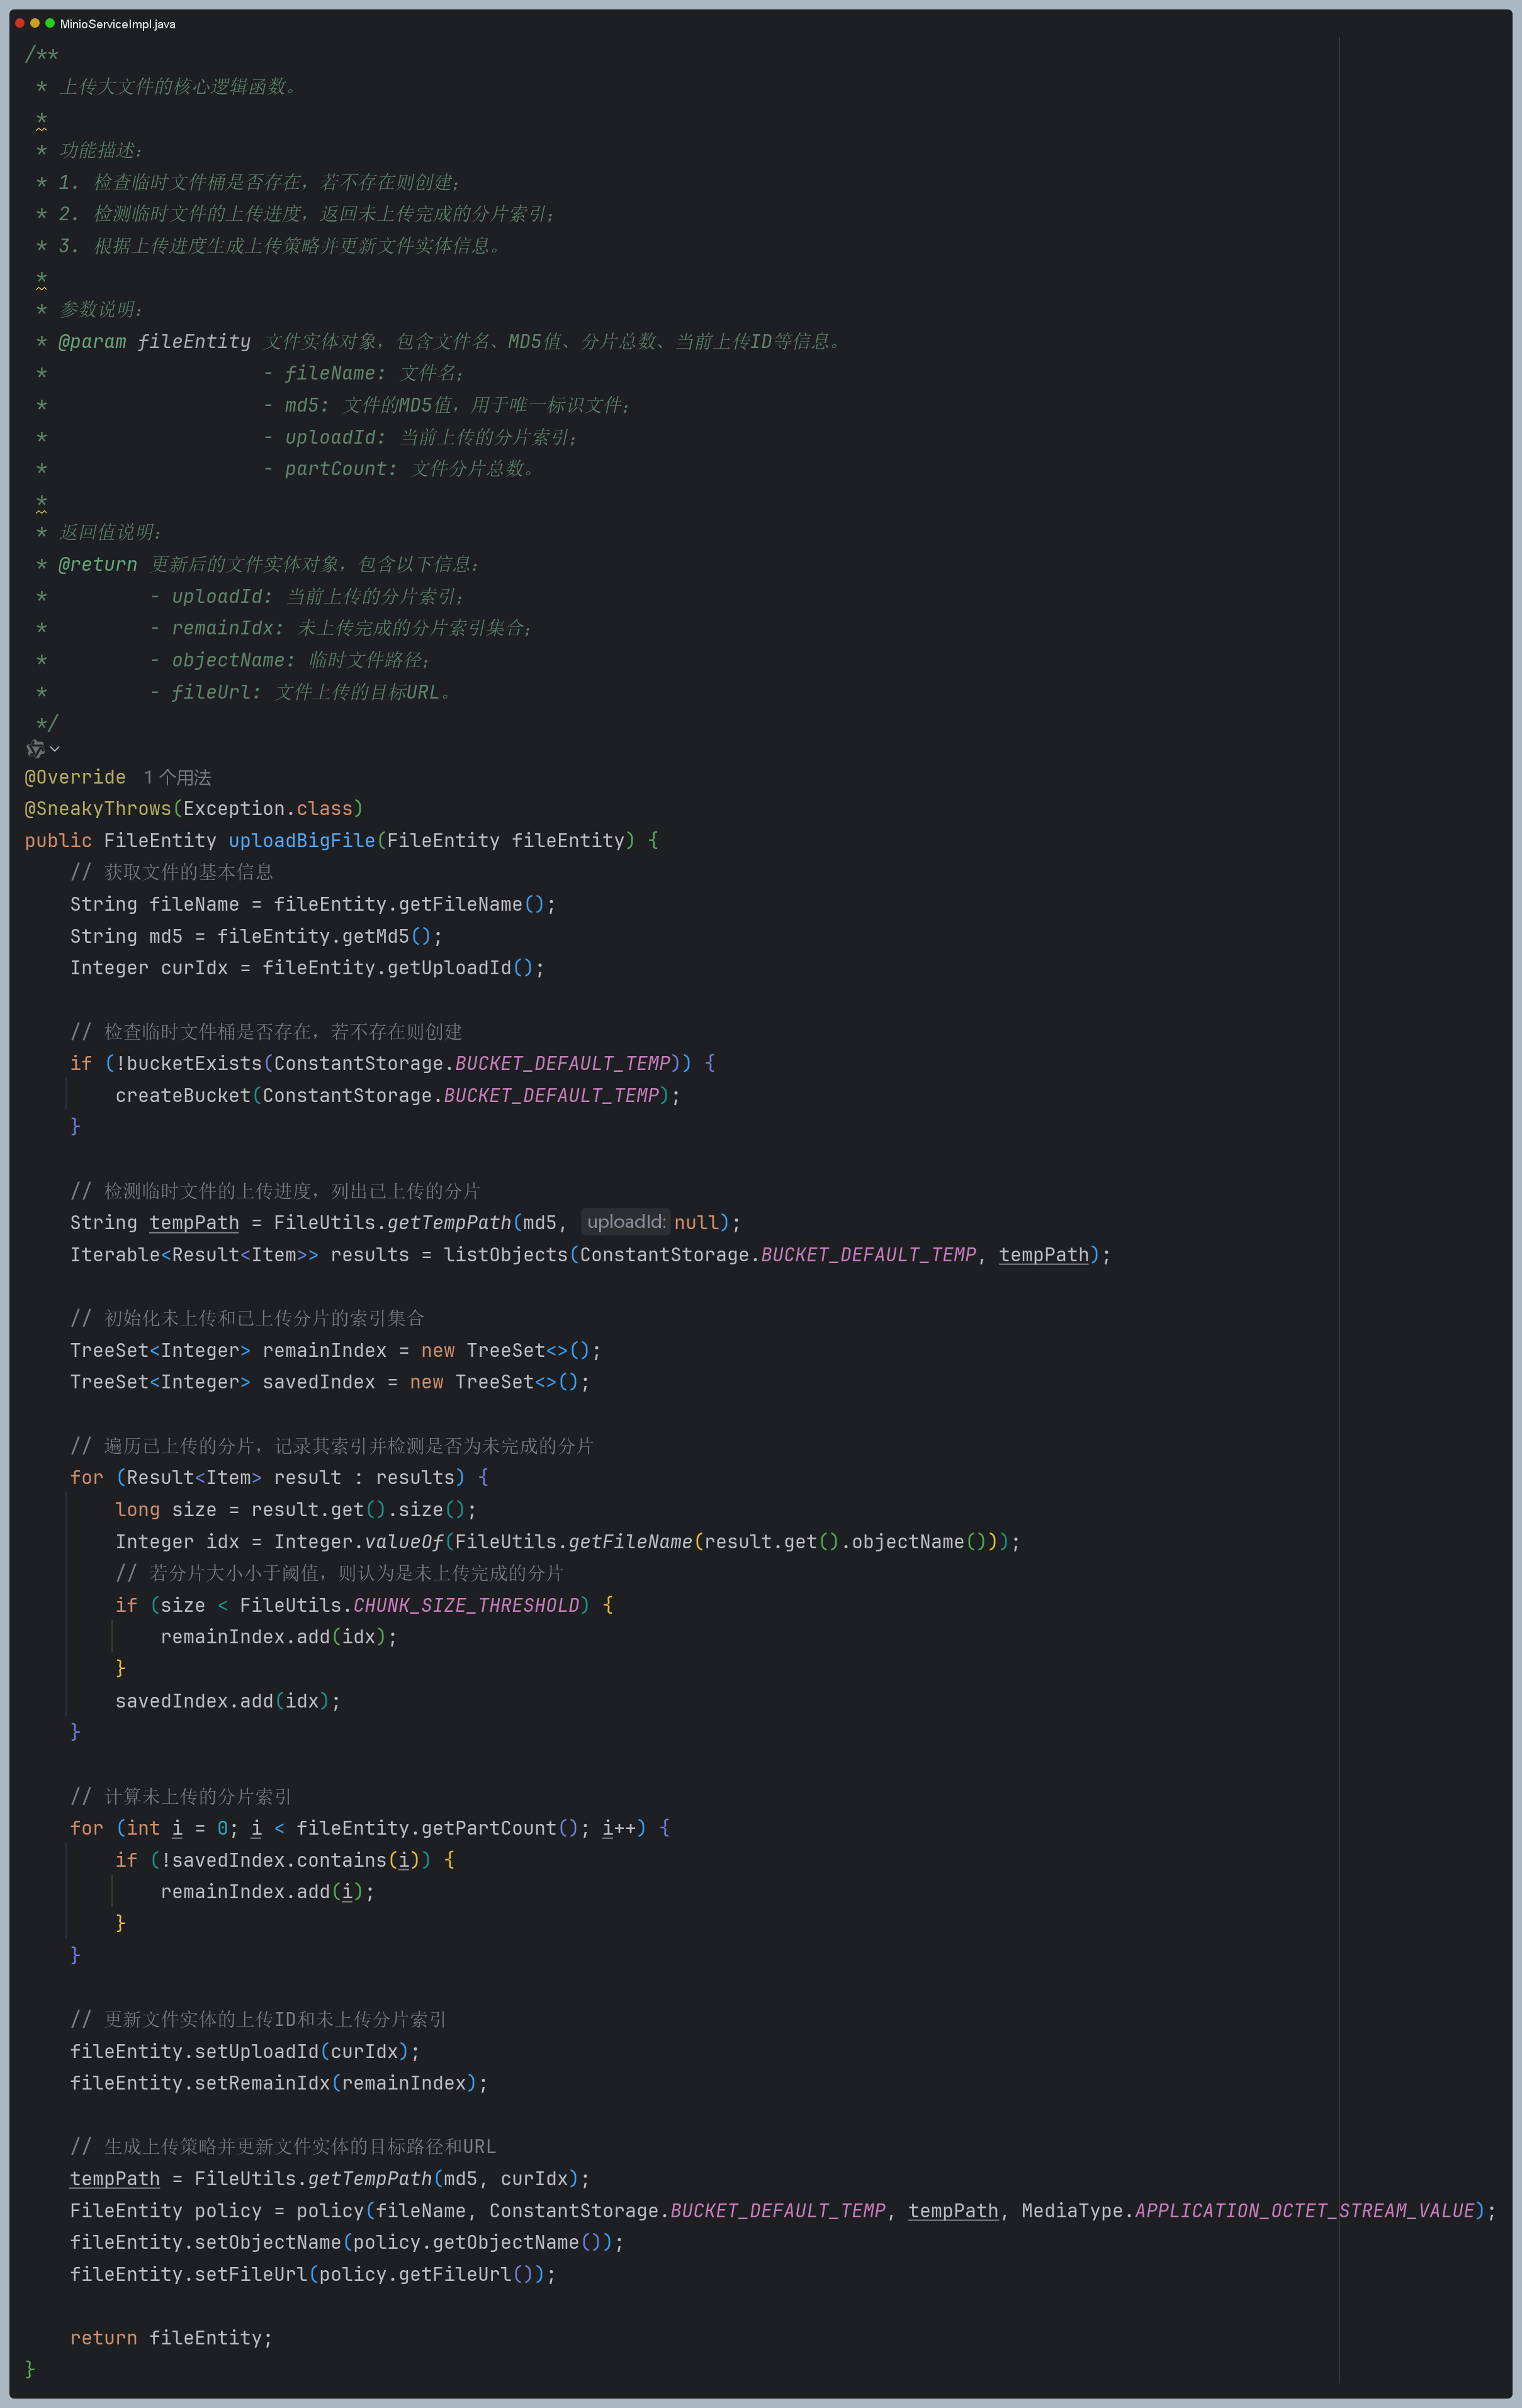The image size is (1522, 2408).
Task: Click the listObjects method call
Action: (x=506, y=1254)
